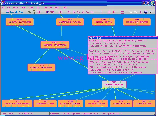Screen dimensions: 158x116
Task: Click the fourth blue family icon in toolbar
Action: 21,12
